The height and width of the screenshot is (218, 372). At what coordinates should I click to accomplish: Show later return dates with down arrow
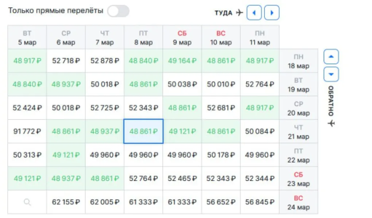331,74
